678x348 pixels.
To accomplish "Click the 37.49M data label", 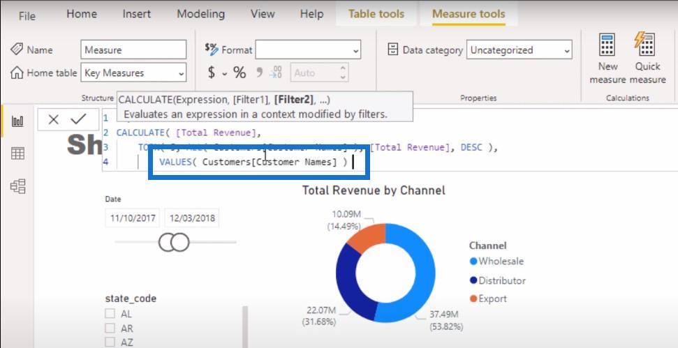I will click(x=443, y=315).
